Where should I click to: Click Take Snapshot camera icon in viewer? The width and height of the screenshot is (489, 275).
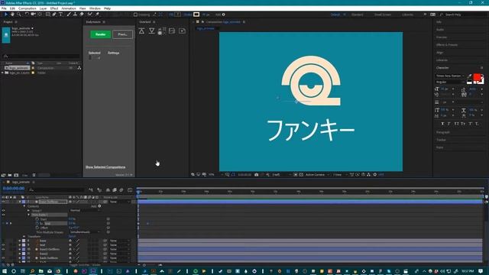click(257, 175)
